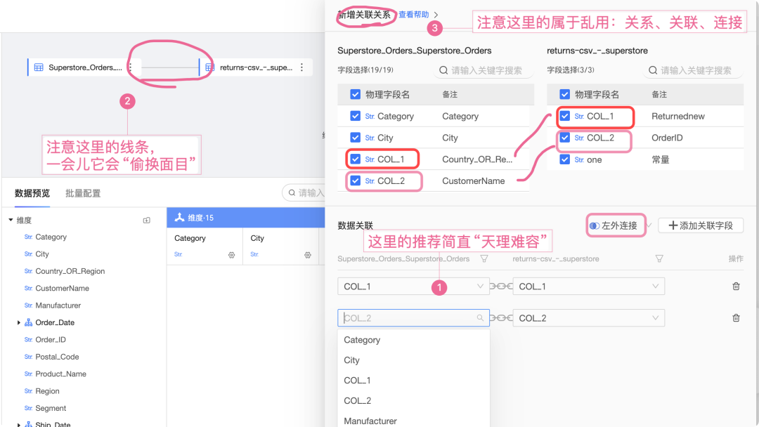Select Product_Name in the dimension tree

60,374
